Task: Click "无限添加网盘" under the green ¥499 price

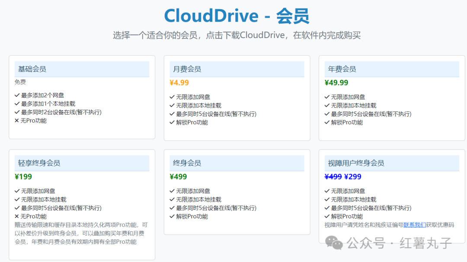Action: 193,191
